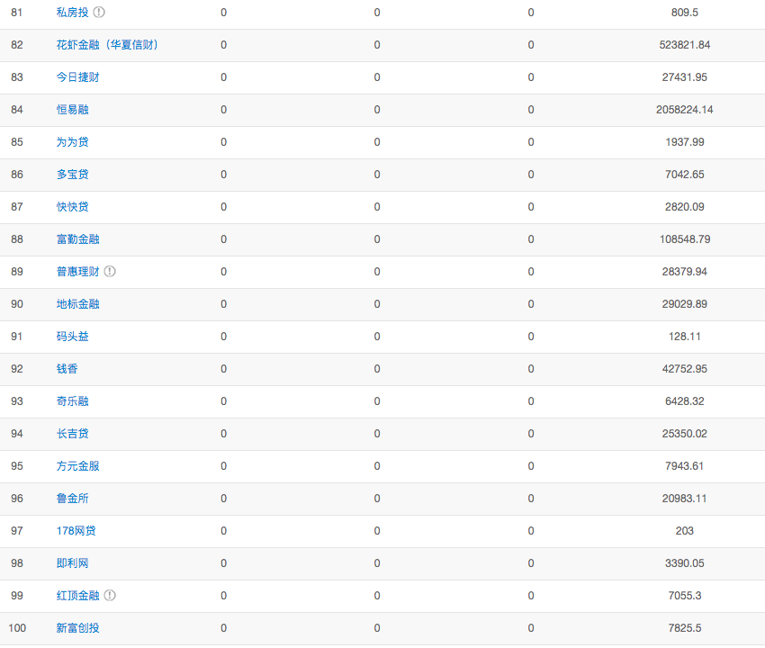Viewport: 765px width, 648px height.
Task: Open the 地标金融 link
Action: pyautogui.click(x=77, y=304)
